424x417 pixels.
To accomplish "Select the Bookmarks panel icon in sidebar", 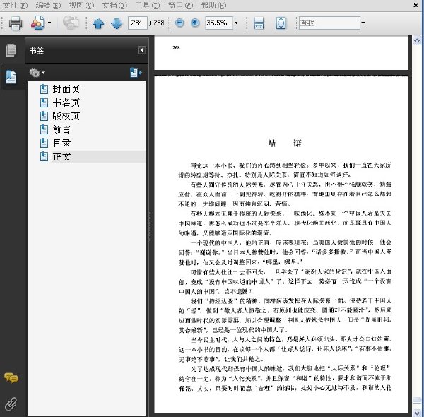I will click(11, 77).
